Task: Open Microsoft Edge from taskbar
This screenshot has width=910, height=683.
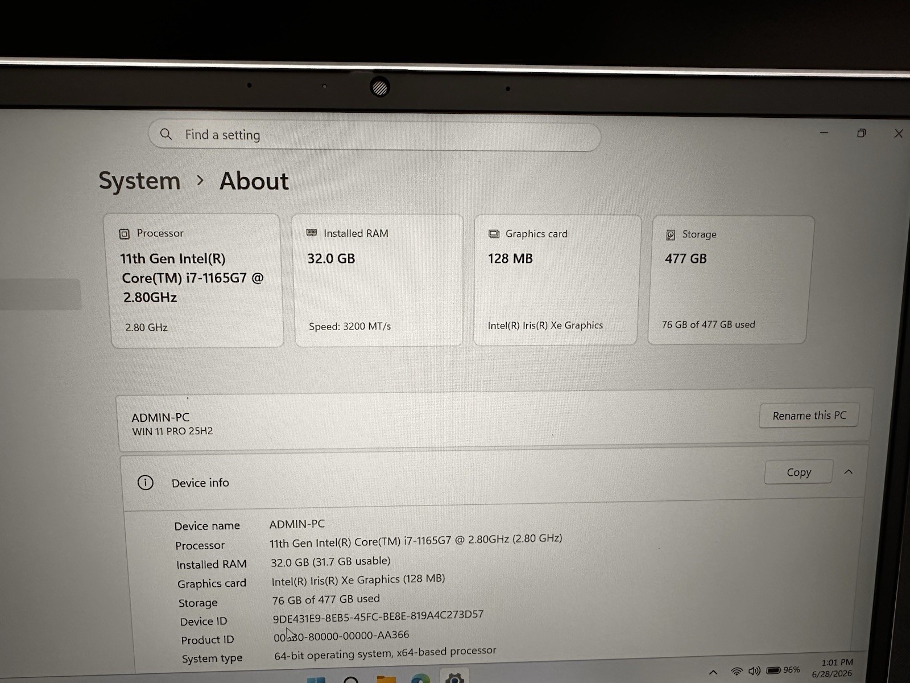Action: [x=420, y=678]
